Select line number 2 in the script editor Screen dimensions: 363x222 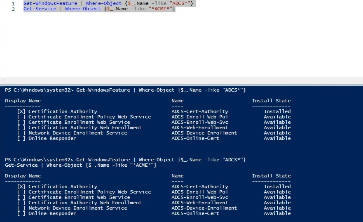13,9
